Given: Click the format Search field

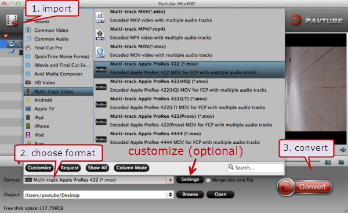Looking at the screenshot, I should (256, 168).
